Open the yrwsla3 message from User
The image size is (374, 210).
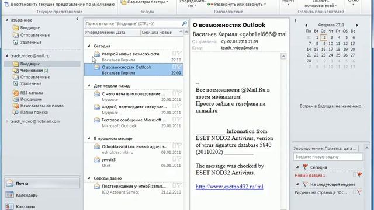(134, 162)
